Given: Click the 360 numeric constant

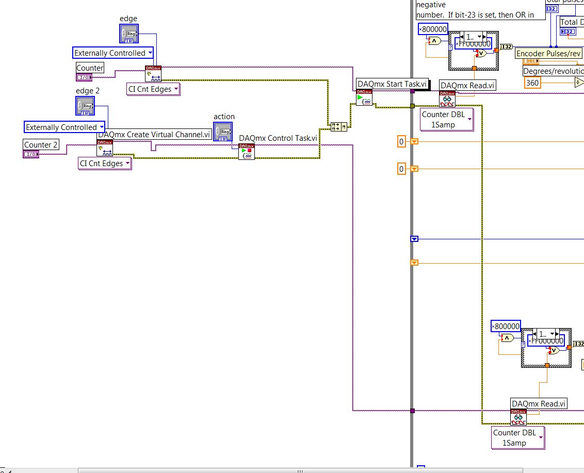Looking at the screenshot, I should point(532,83).
